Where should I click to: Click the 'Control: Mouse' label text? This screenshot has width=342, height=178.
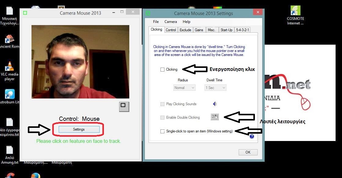[x=79, y=119]
